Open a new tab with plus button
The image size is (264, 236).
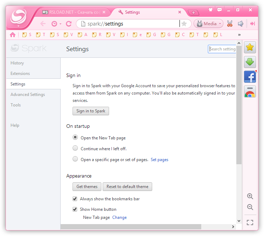(194, 13)
